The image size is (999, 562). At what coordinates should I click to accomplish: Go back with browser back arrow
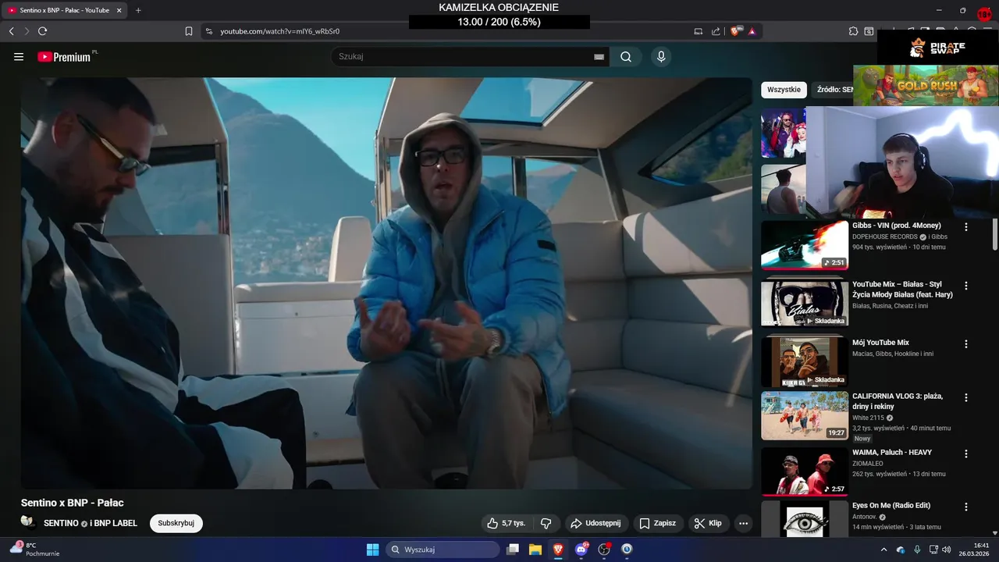click(x=11, y=31)
